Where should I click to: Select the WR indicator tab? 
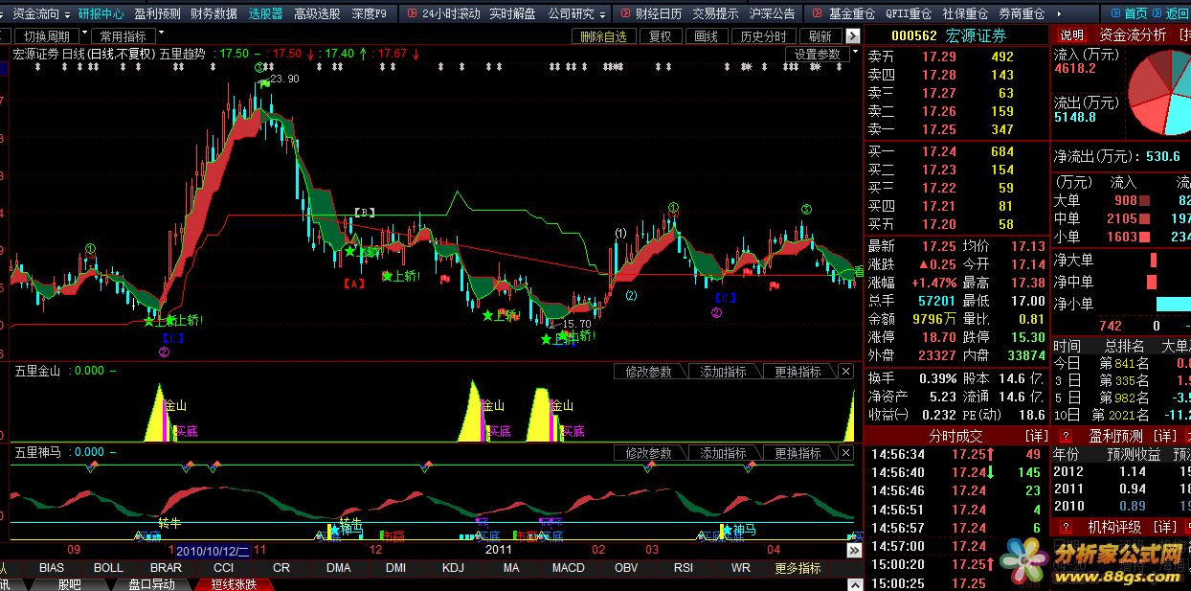point(740,568)
